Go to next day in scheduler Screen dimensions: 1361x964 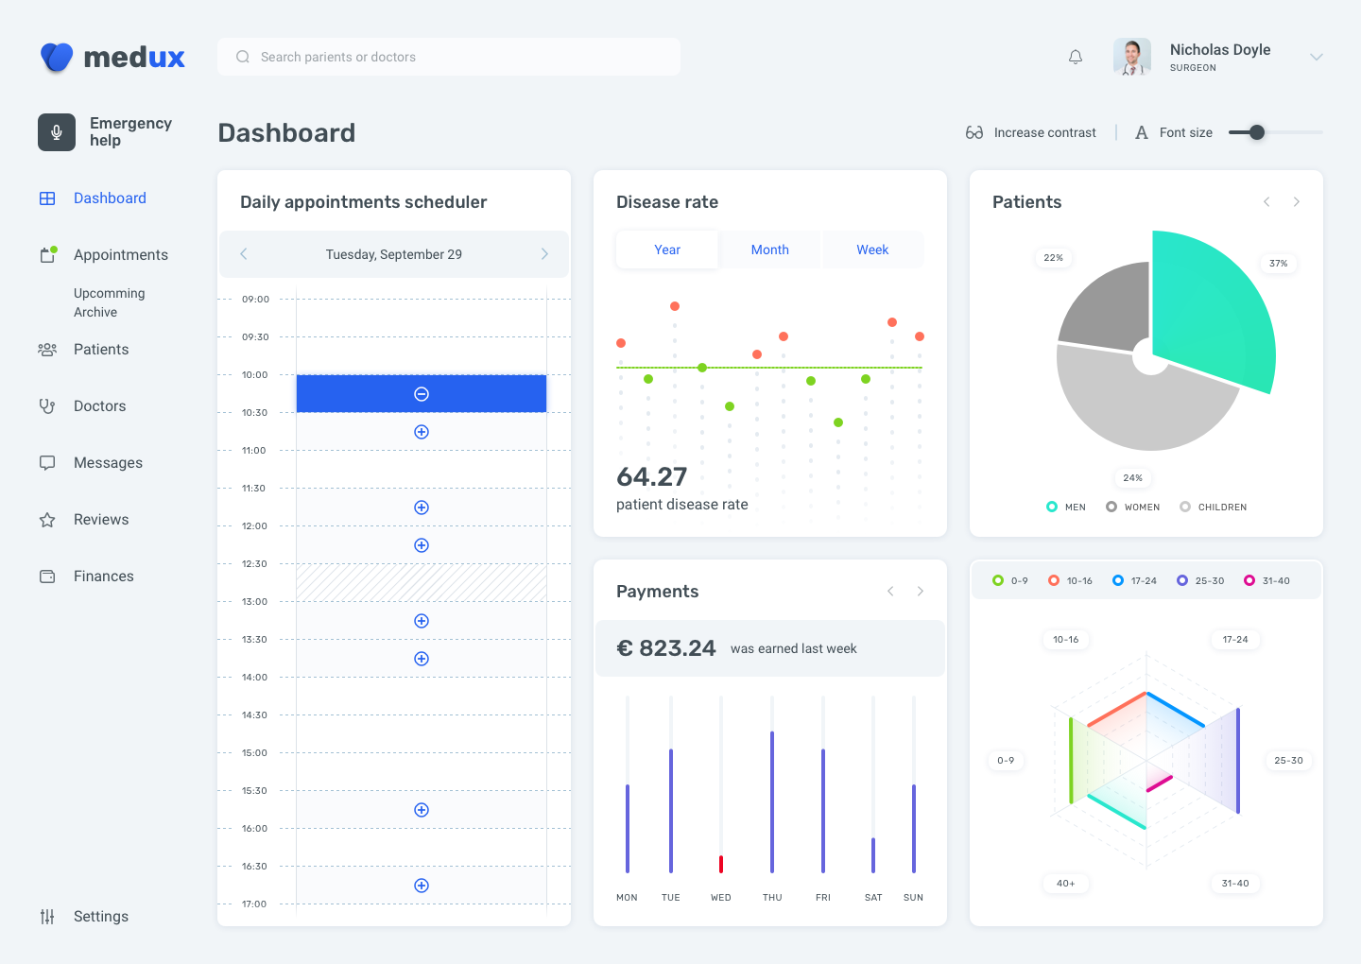[544, 254]
